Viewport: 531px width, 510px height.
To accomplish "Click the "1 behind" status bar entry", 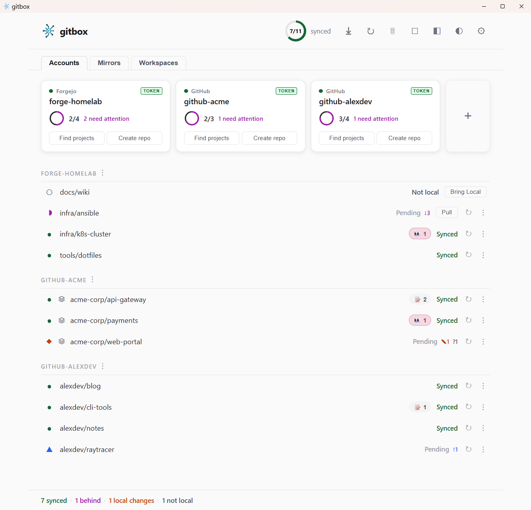I will point(88,501).
